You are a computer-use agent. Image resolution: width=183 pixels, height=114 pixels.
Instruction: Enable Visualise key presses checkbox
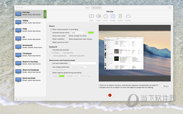click(51, 50)
